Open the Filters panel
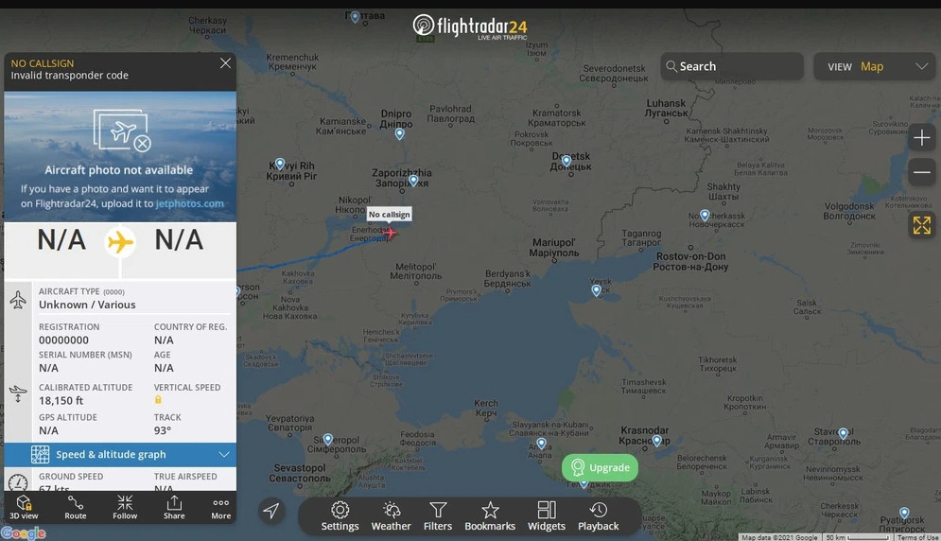Image resolution: width=941 pixels, height=541 pixels. point(438,516)
